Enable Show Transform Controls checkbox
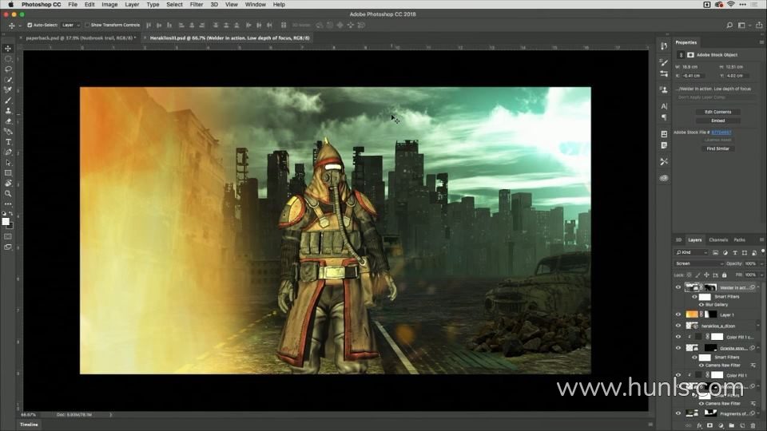 pyautogui.click(x=87, y=25)
